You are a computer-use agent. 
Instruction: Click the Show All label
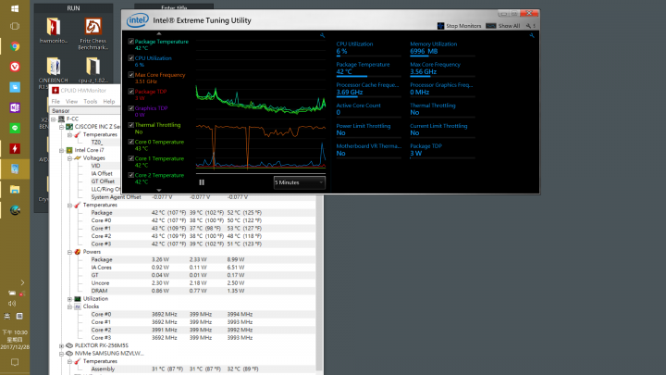pyautogui.click(x=509, y=26)
